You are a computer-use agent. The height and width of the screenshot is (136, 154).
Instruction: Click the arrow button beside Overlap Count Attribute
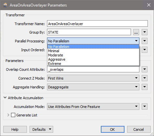[x=145, y=69]
